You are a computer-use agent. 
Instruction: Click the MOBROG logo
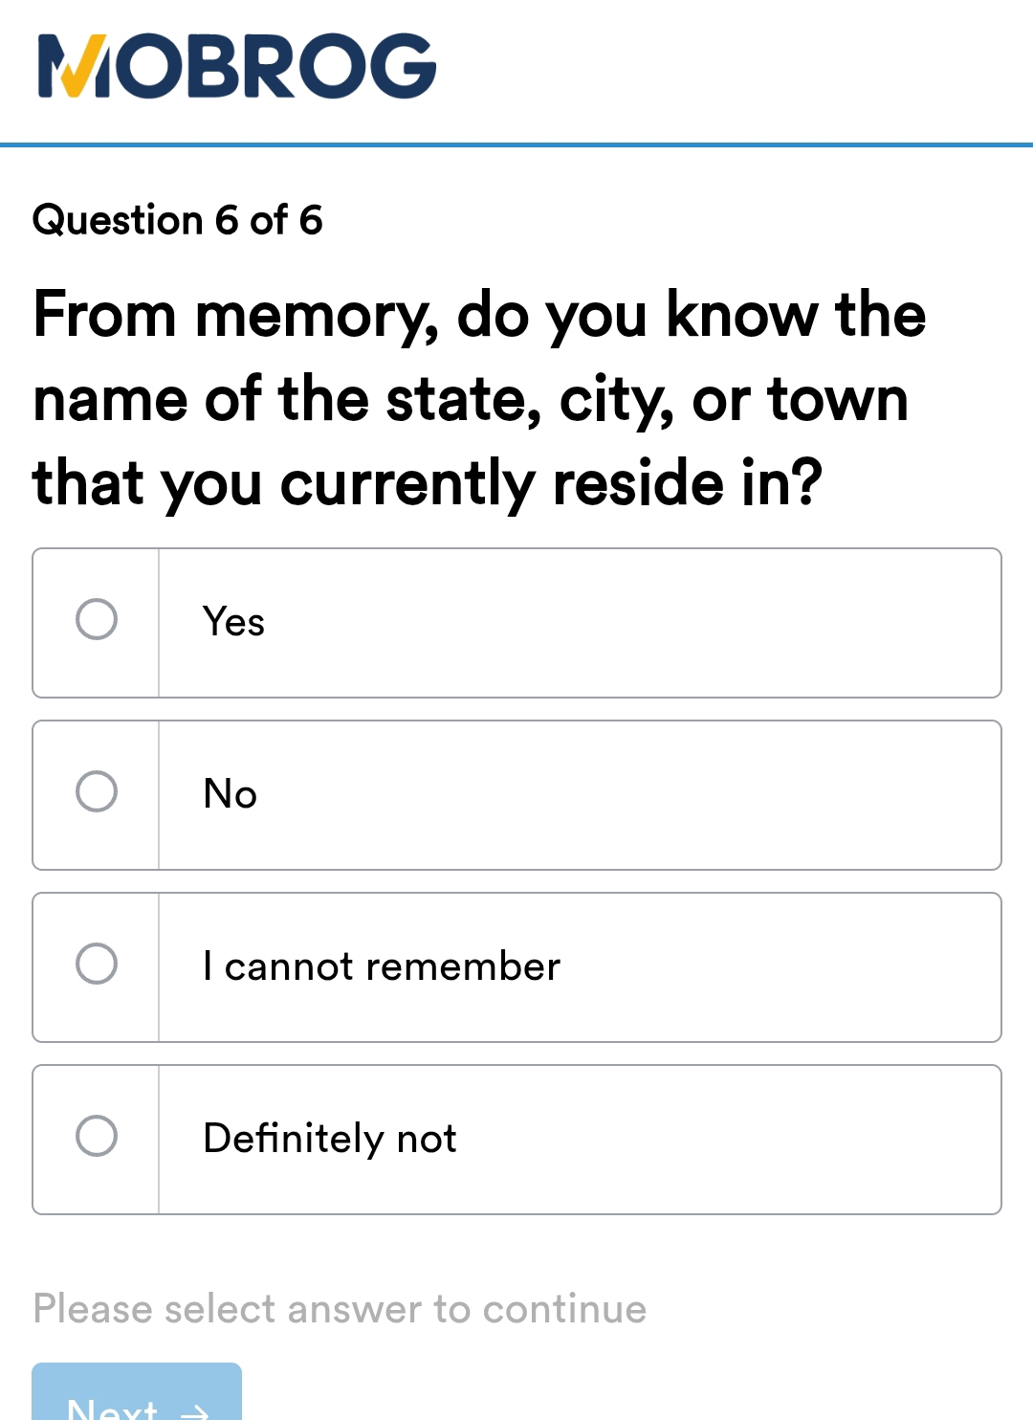click(233, 65)
